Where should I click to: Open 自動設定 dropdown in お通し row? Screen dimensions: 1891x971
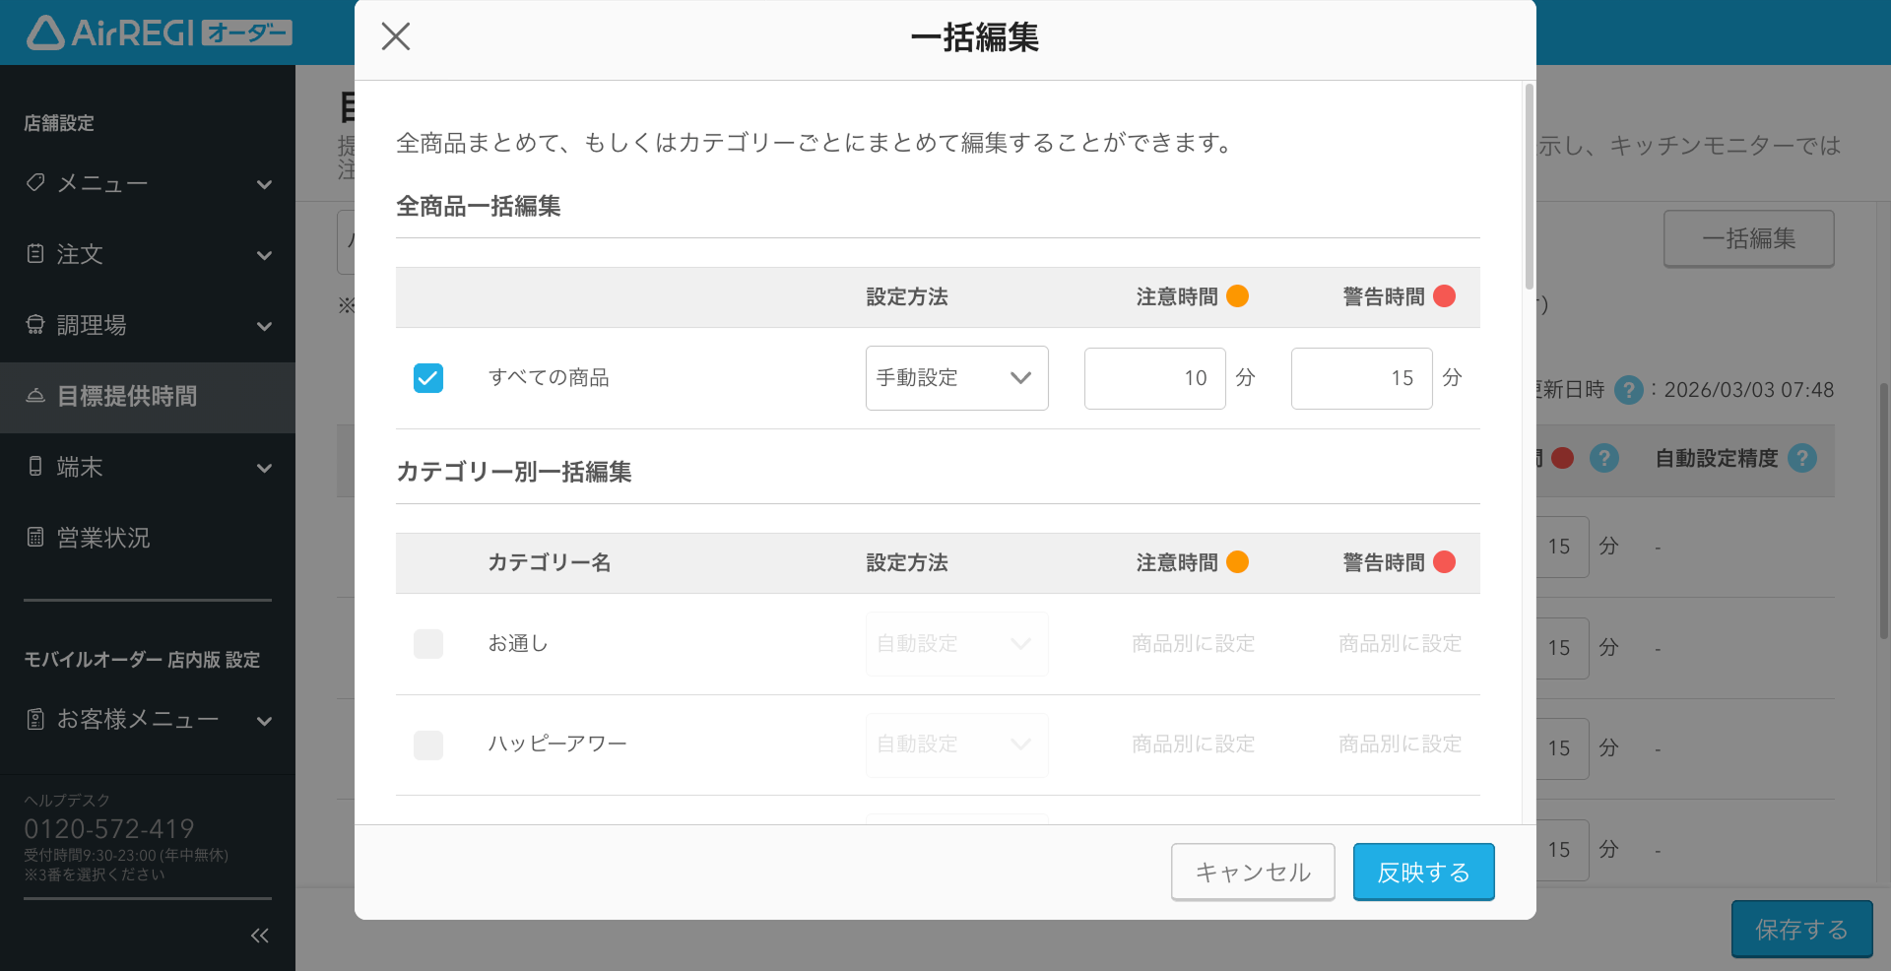[957, 644]
